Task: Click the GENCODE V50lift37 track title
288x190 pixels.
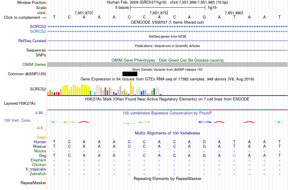Action: pyautogui.click(x=167, y=22)
